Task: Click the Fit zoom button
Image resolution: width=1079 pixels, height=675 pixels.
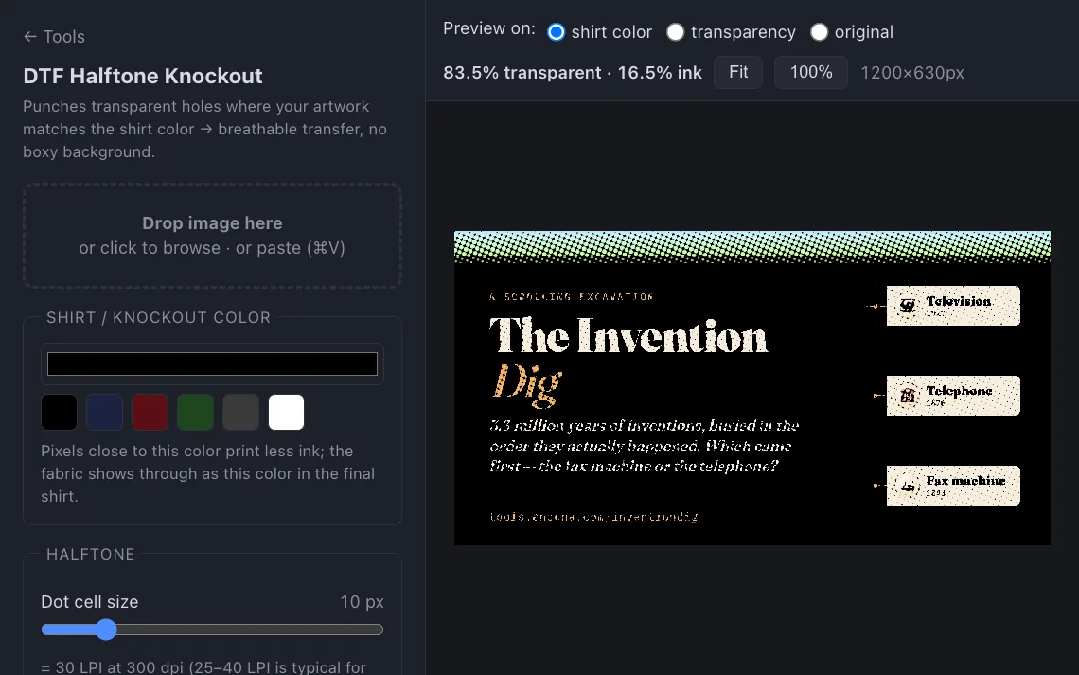Action: 738,72
